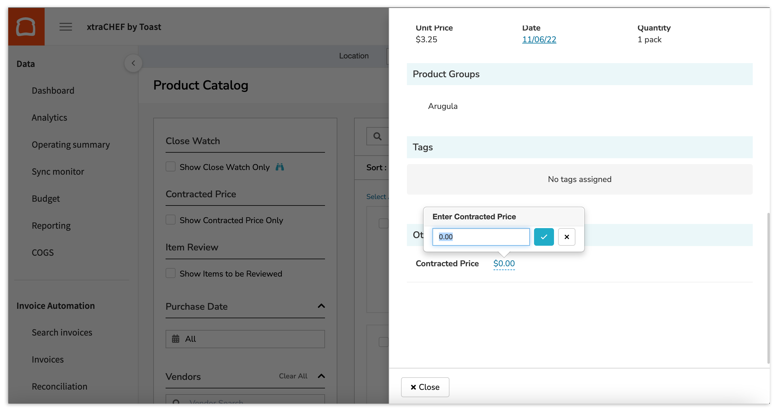This screenshot has width=778, height=411.
Task: Open Search invoices from the sidebar
Action: pyautogui.click(x=62, y=332)
